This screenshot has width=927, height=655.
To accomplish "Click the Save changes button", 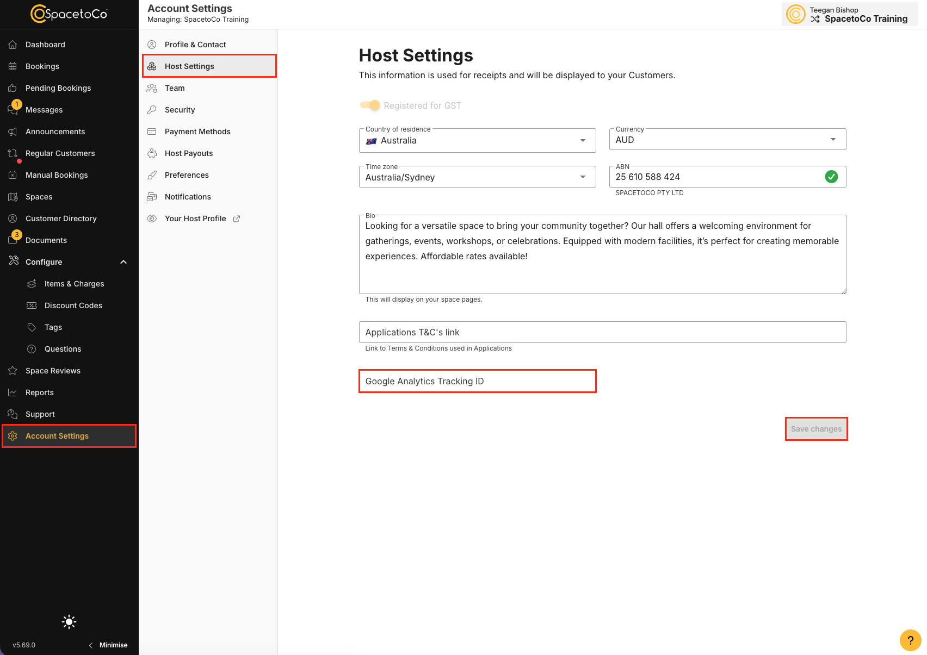I will point(816,429).
